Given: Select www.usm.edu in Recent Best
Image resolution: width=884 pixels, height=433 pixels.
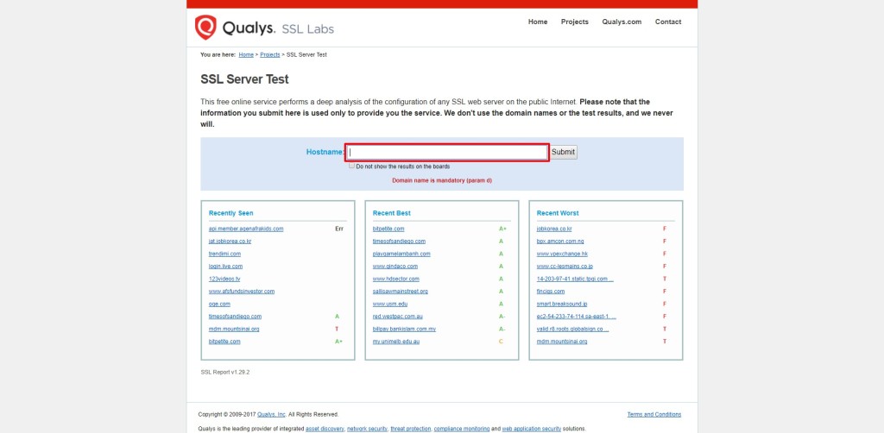Looking at the screenshot, I should tap(390, 304).
